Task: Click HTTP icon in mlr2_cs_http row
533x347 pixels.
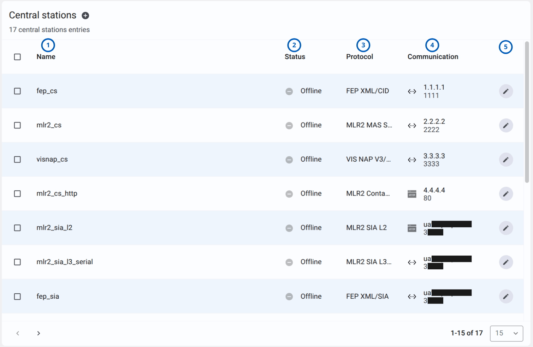Action: pos(412,194)
